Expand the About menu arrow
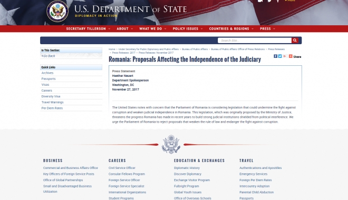Viewport: 348px width, 200px height. pyautogui.click(x=132, y=29)
